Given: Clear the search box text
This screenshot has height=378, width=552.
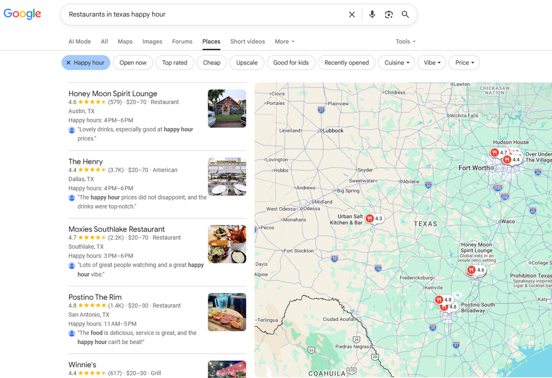Looking at the screenshot, I should 351,15.
